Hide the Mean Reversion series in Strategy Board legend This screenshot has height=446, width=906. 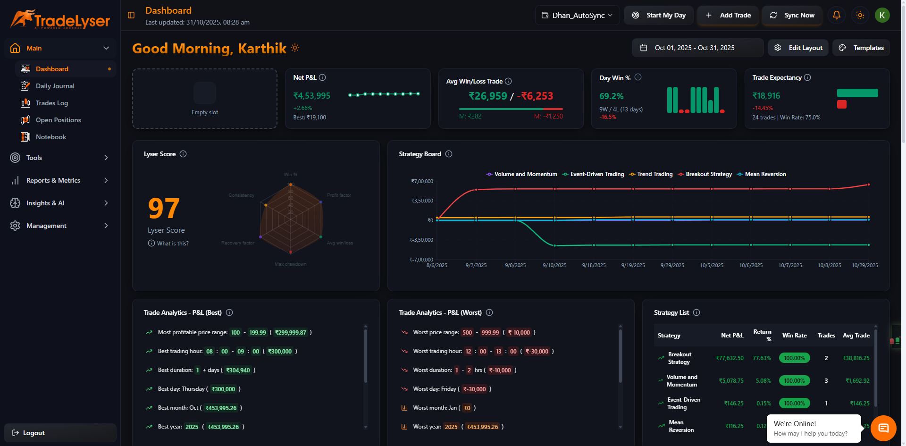pyautogui.click(x=761, y=174)
